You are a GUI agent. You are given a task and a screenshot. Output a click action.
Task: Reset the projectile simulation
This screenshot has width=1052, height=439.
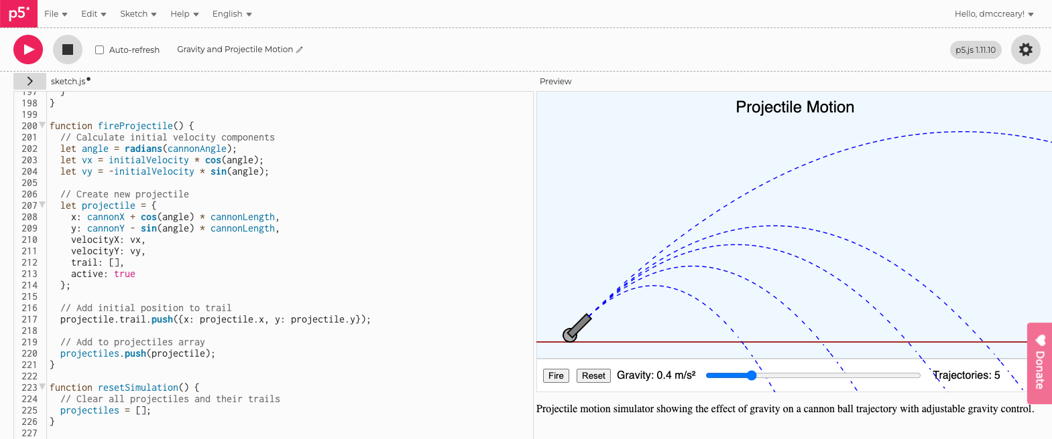pyautogui.click(x=593, y=375)
